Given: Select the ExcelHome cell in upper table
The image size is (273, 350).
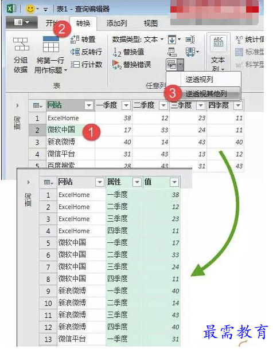Looking at the screenshot, I should pos(71,119).
